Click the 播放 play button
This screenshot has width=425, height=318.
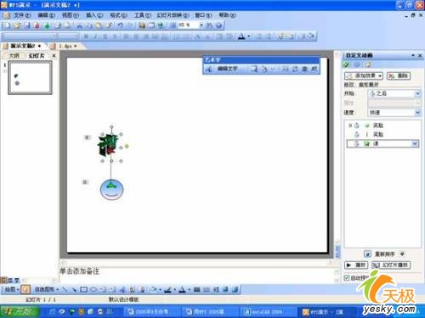(x=356, y=265)
